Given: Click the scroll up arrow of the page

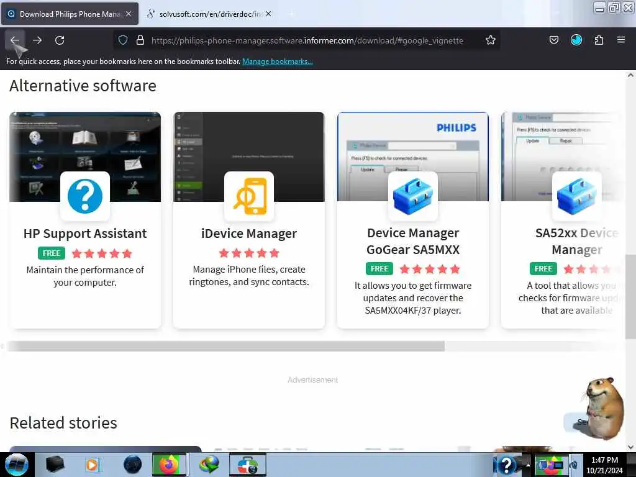Looking at the screenshot, I should [630, 75].
